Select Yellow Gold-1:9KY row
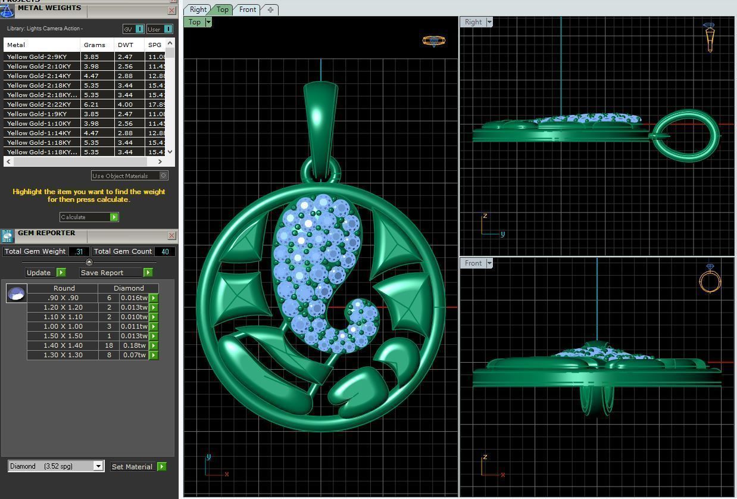This screenshot has height=499, width=737. point(85,114)
